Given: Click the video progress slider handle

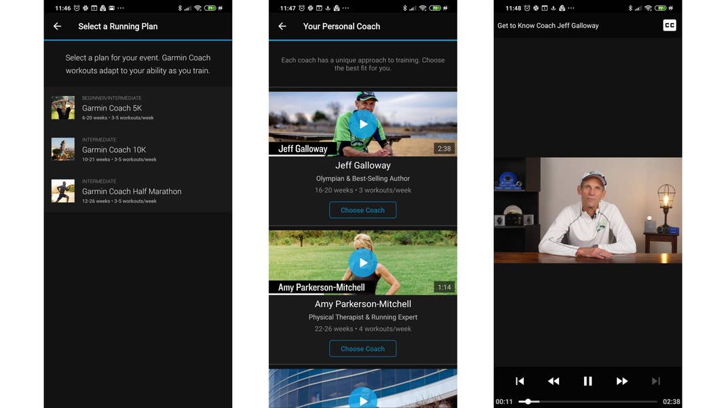Looking at the screenshot, I should [529, 402].
